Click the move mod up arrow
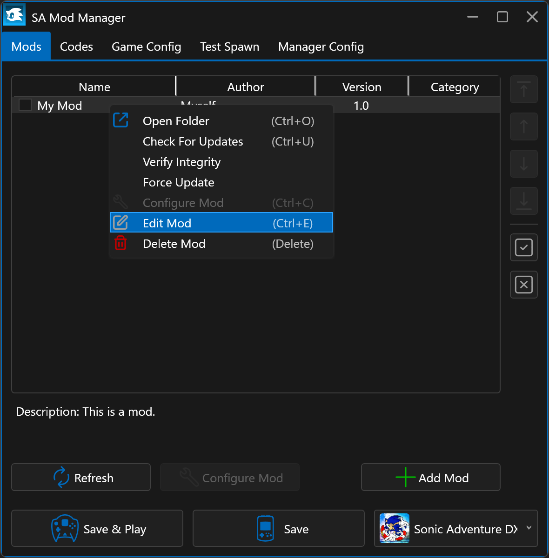 pos(523,126)
